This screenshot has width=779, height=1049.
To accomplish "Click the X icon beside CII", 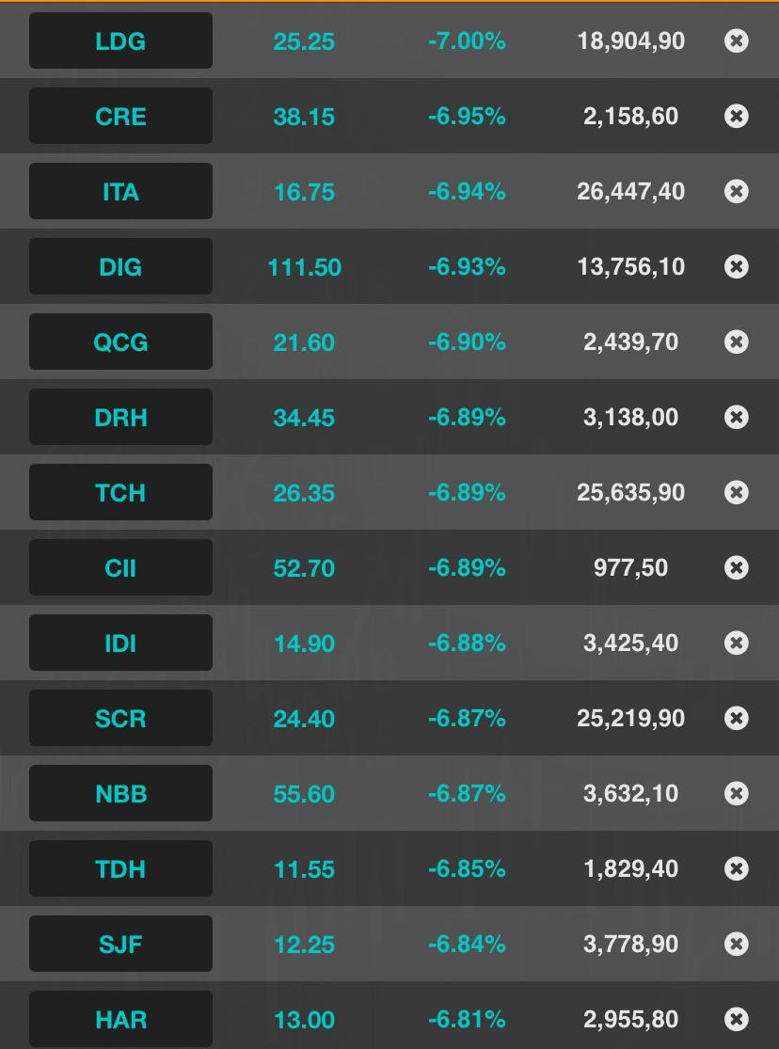I will 737,567.
